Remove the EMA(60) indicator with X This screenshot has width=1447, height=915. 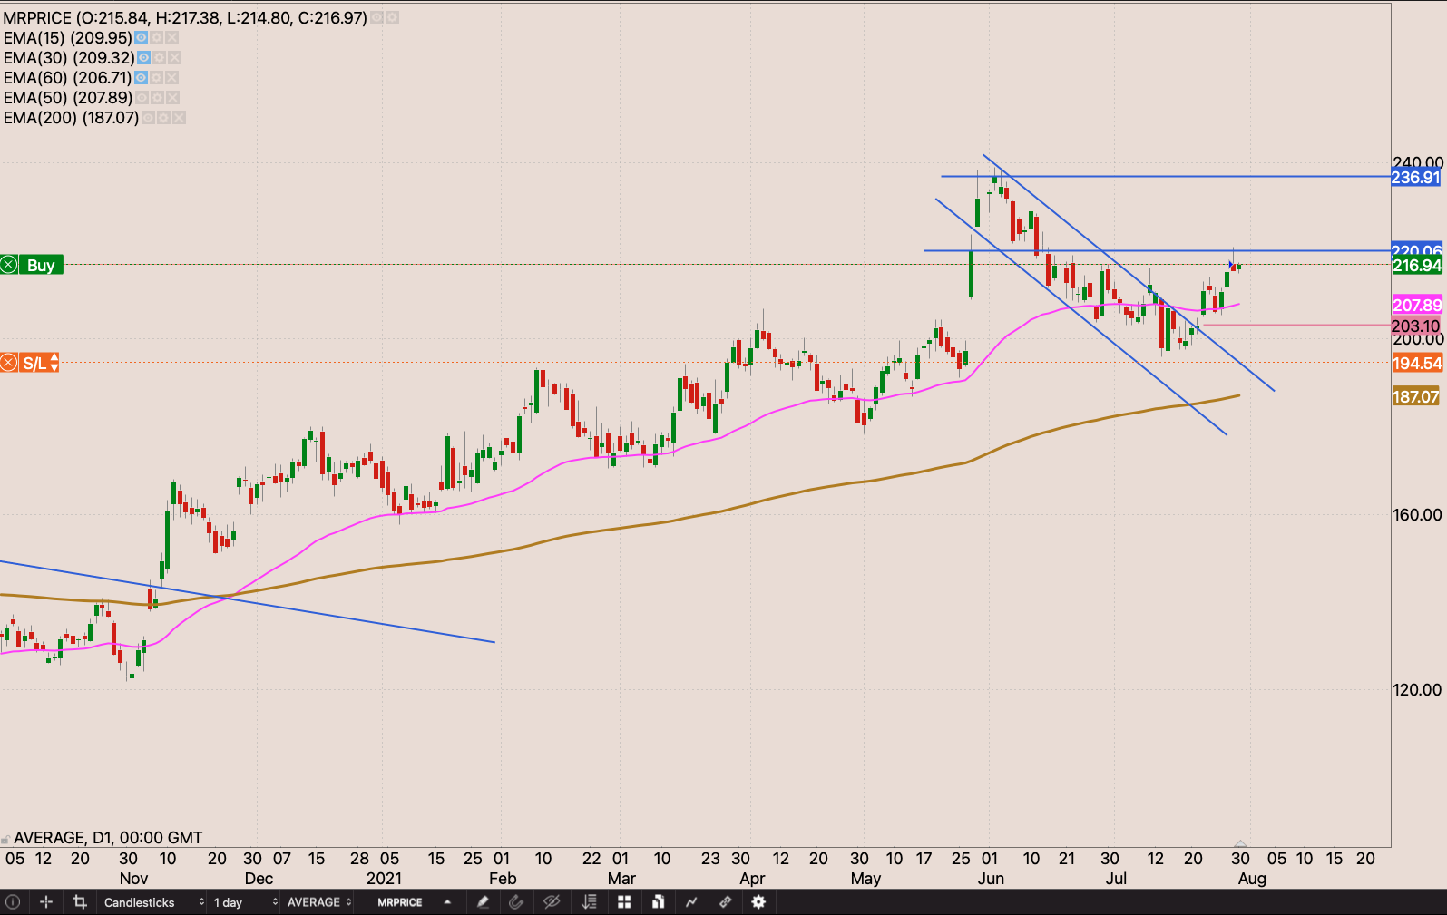[171, 78]
